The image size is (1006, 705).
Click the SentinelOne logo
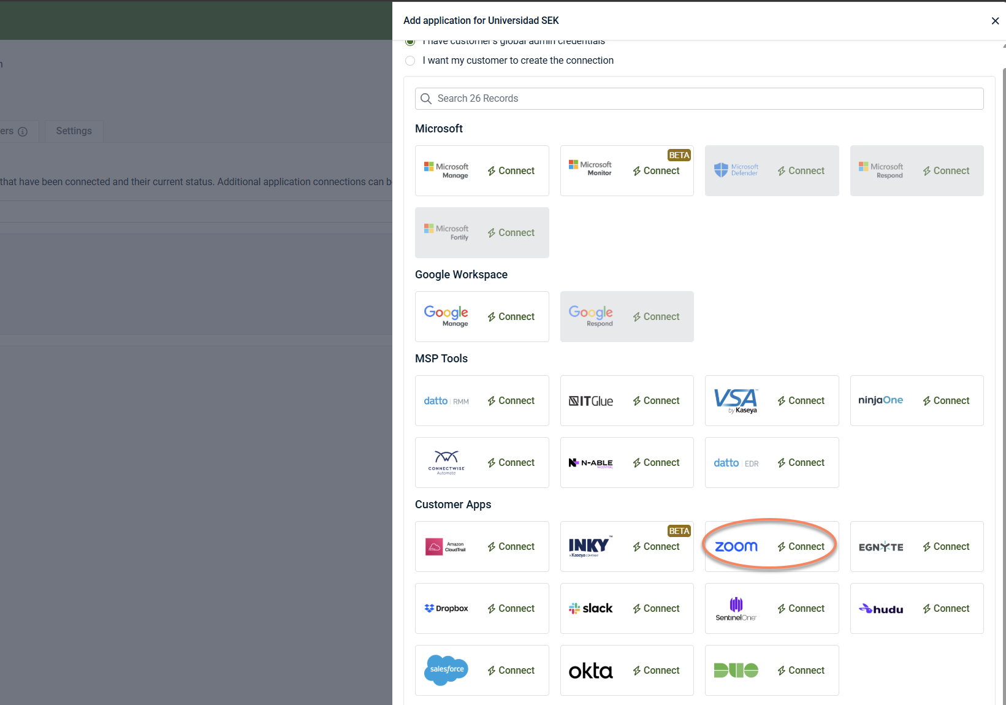coord(736,609)
